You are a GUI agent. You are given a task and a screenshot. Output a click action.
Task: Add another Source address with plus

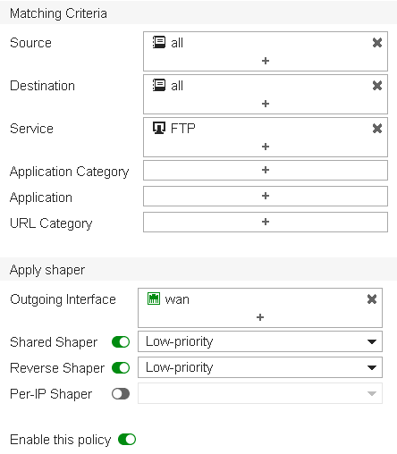coord(266,61)
